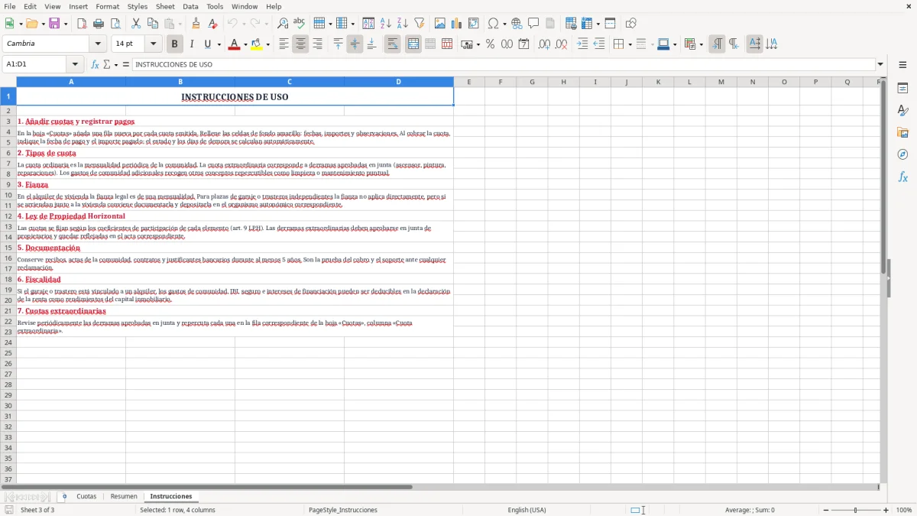Switch to the Cuotas sheet tab
Image resolution: width=917 pixels, height=516 pixels.
(86, 496)
